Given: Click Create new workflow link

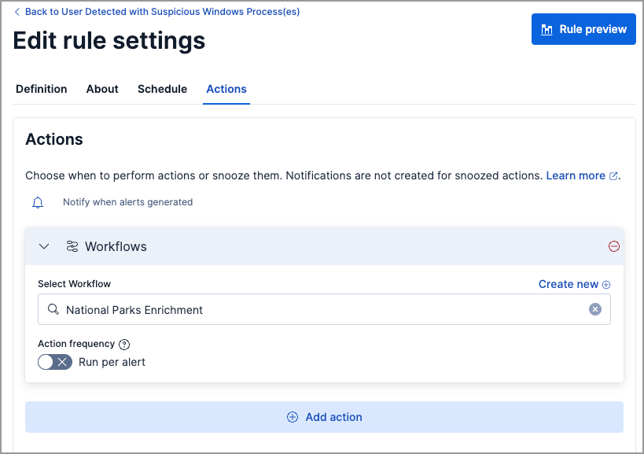Looking at the screenshot, I should pyautogui.click(x=569, y=284).
